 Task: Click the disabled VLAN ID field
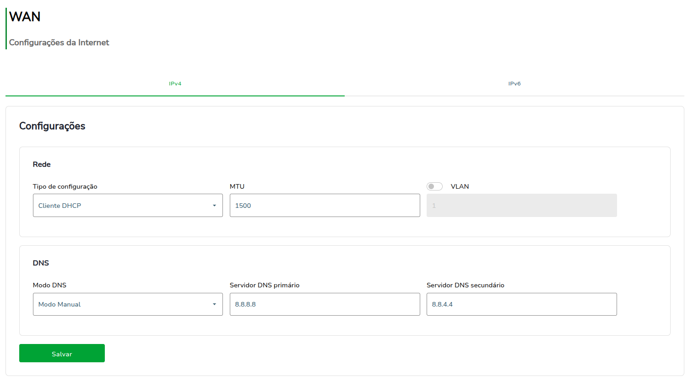[521, 206]
